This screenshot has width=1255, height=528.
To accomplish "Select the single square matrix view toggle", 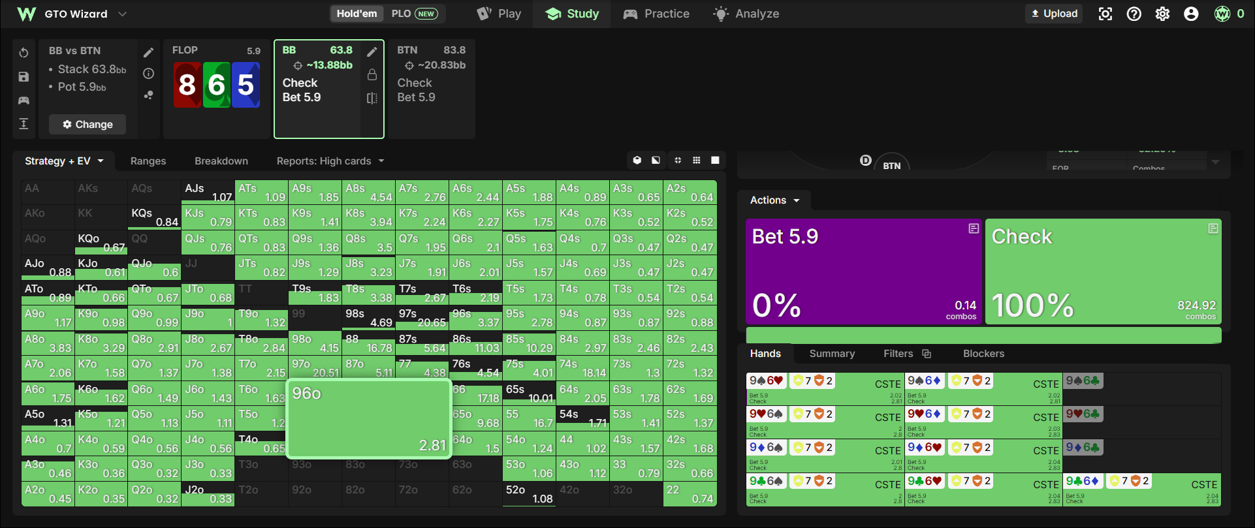I will point(716,161).
